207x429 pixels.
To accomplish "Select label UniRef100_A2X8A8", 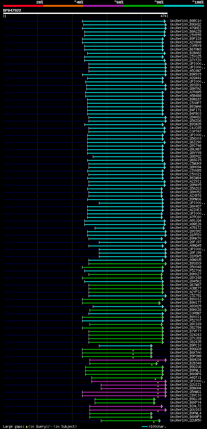I will tap(186, 42).
